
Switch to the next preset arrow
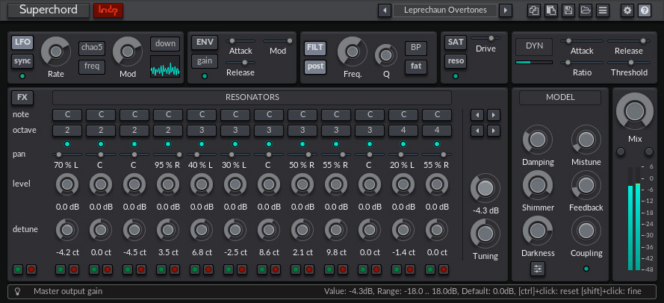point(506,10)
